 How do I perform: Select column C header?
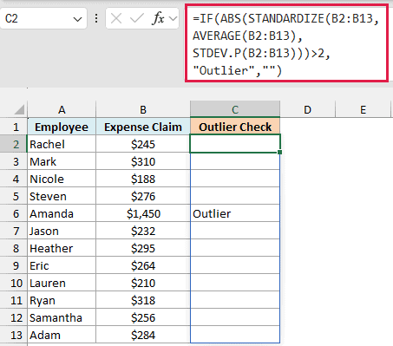coord(235,109)
